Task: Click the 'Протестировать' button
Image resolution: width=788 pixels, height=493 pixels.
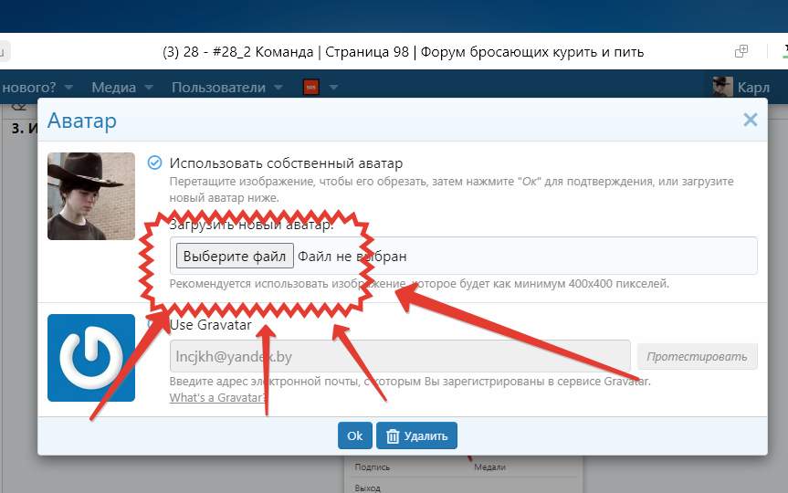Action: [697, 356]
